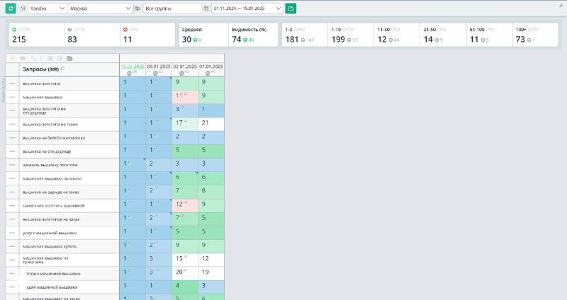The width and height of the screenshot is (567, 300).
Task: Open the Yandex search engine dropdown
Action: click(x=47, y=8)
